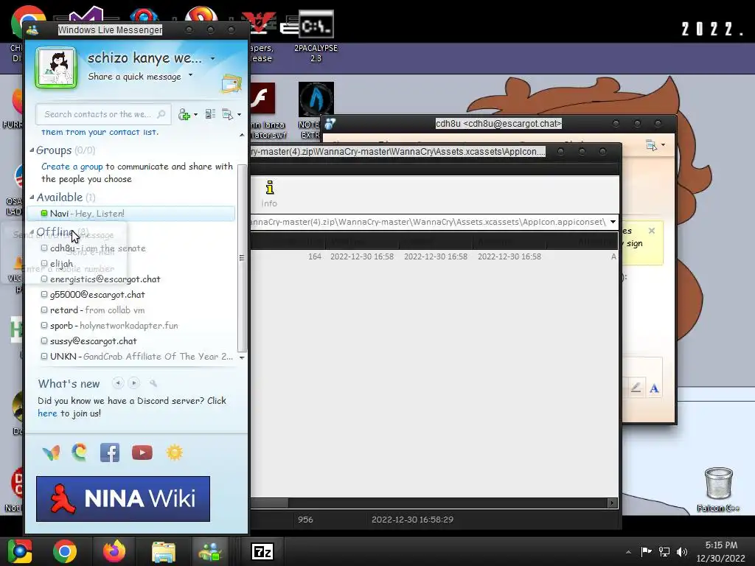This screenshot has height=566, width=755.
Task: Click the contact list scrollbar thumb
Action: (x=242, y=258)
